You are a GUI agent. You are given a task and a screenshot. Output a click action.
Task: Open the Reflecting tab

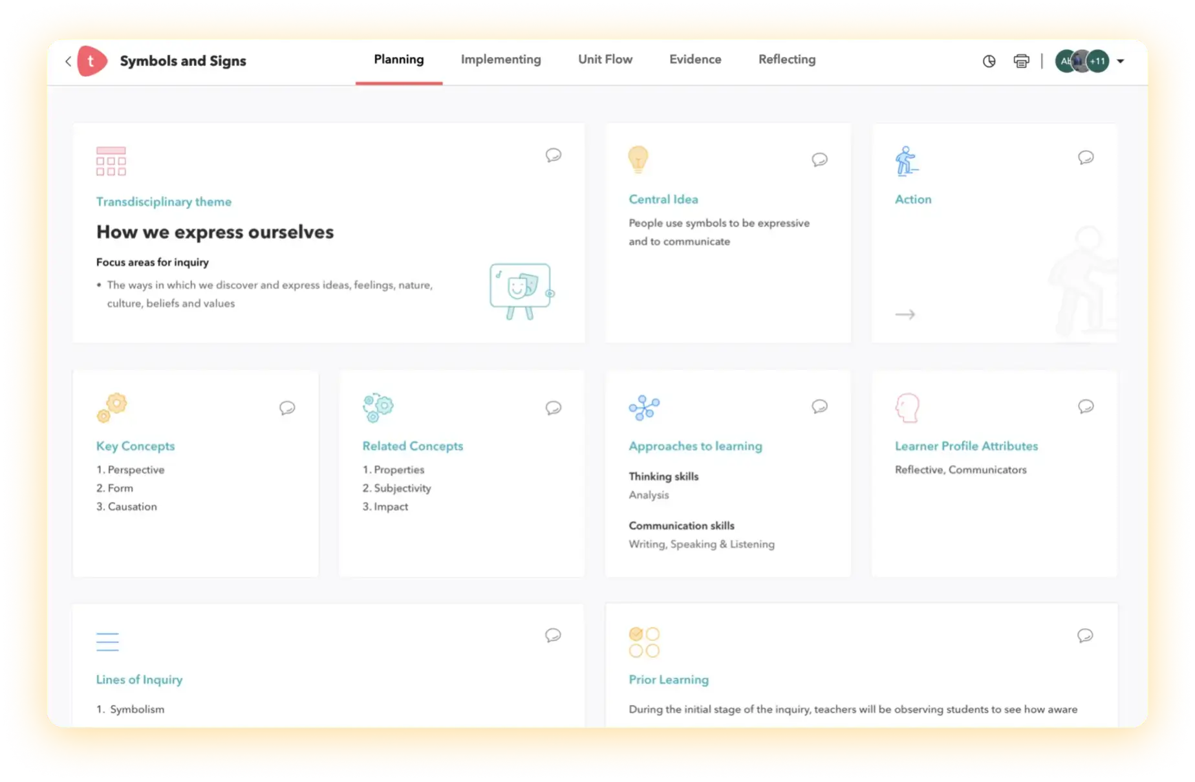click(786, 60)
